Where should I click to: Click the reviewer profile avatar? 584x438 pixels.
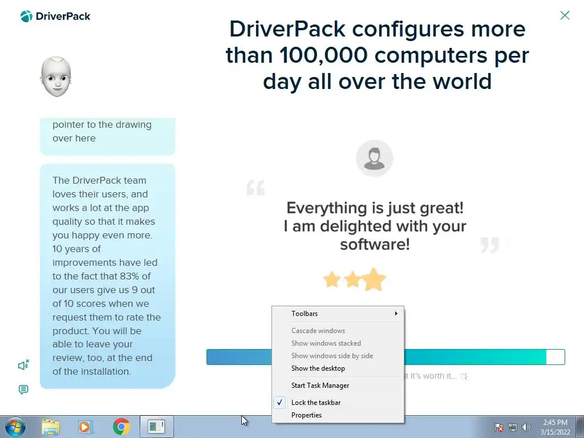[374, 159]
